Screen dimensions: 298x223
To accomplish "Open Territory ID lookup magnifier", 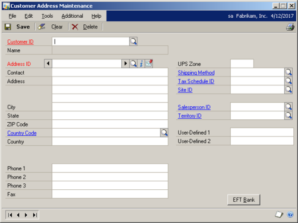I will pyautogui.click(x=288, y=116).
